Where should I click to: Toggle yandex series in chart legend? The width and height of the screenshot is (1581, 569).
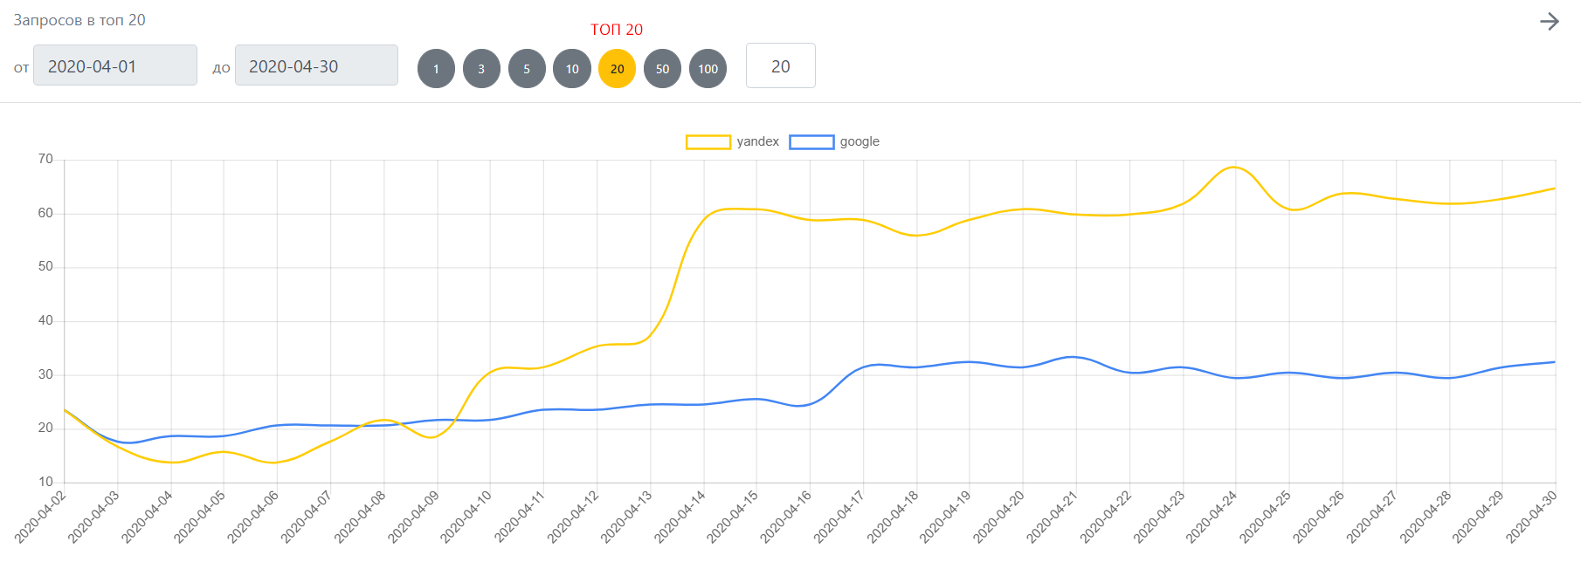point(757,141)
